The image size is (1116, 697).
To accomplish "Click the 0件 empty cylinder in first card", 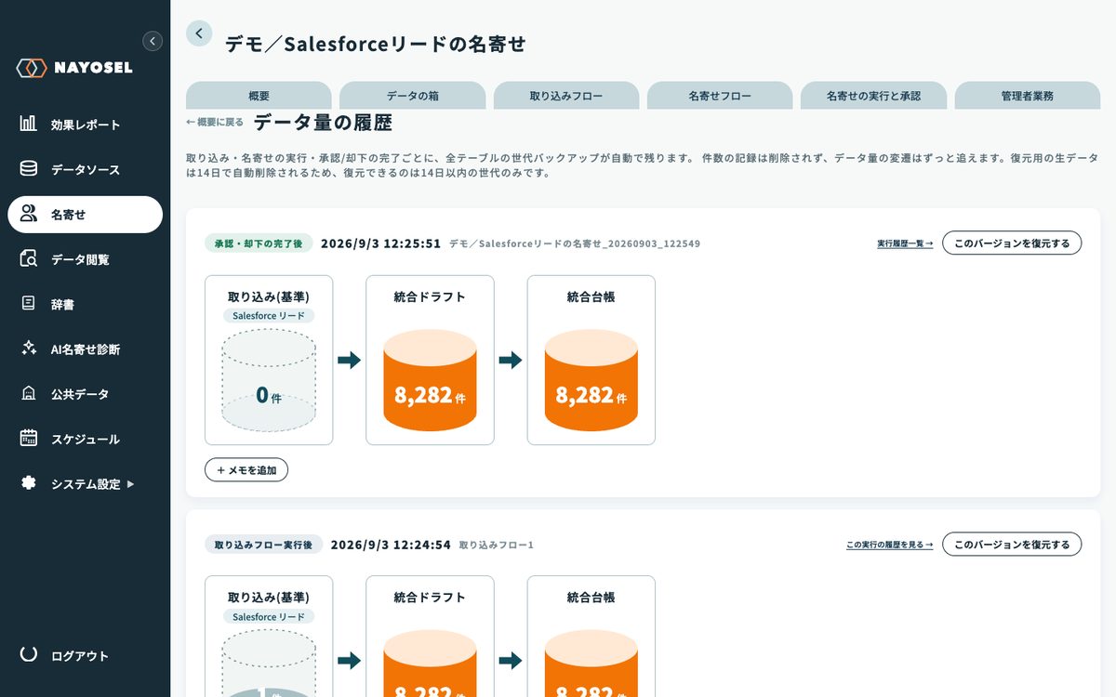I will (269, 380).
